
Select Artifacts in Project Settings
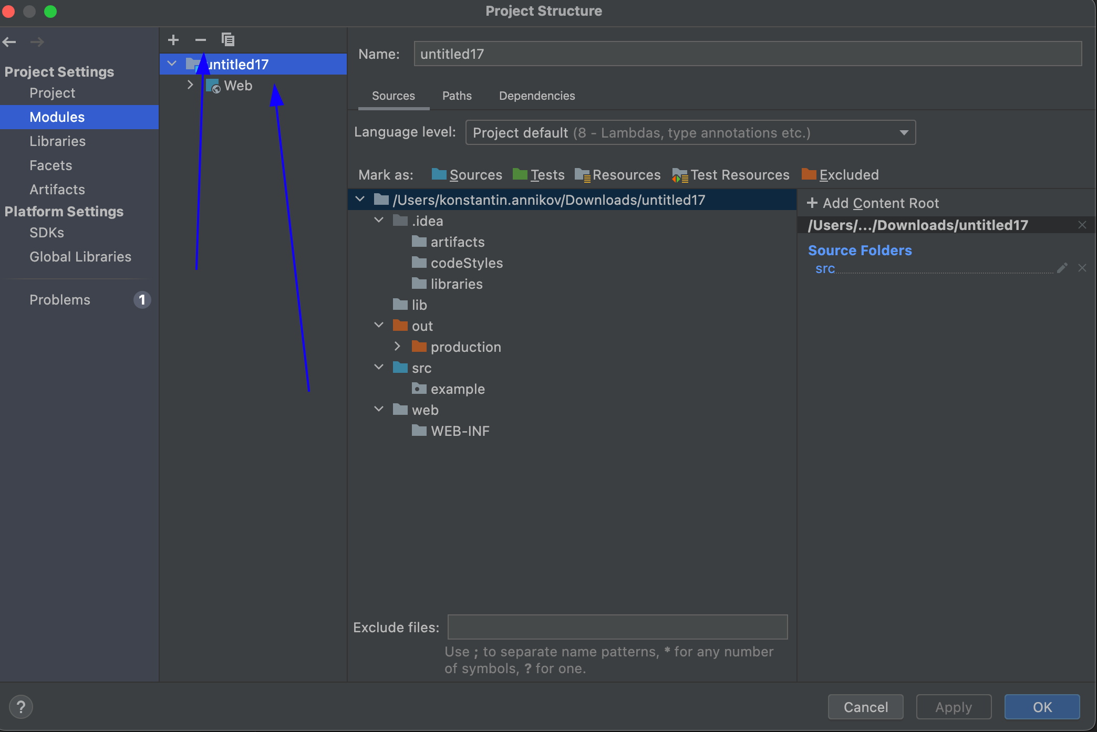pyautogui.click(x=57, y=190)
